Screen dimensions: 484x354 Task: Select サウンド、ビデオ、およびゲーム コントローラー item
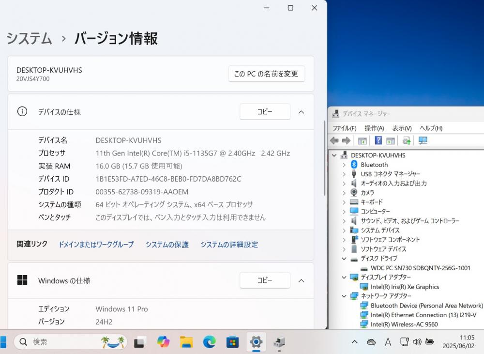410,221
